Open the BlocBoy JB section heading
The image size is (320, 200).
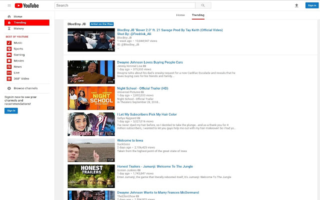pyautogui.click(x=76, y=24)
